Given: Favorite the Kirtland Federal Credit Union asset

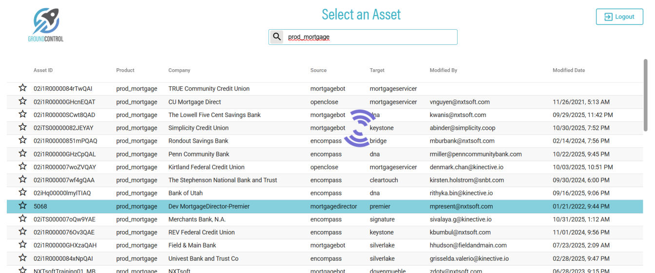Looking at the screenshot, I should 22,167.
